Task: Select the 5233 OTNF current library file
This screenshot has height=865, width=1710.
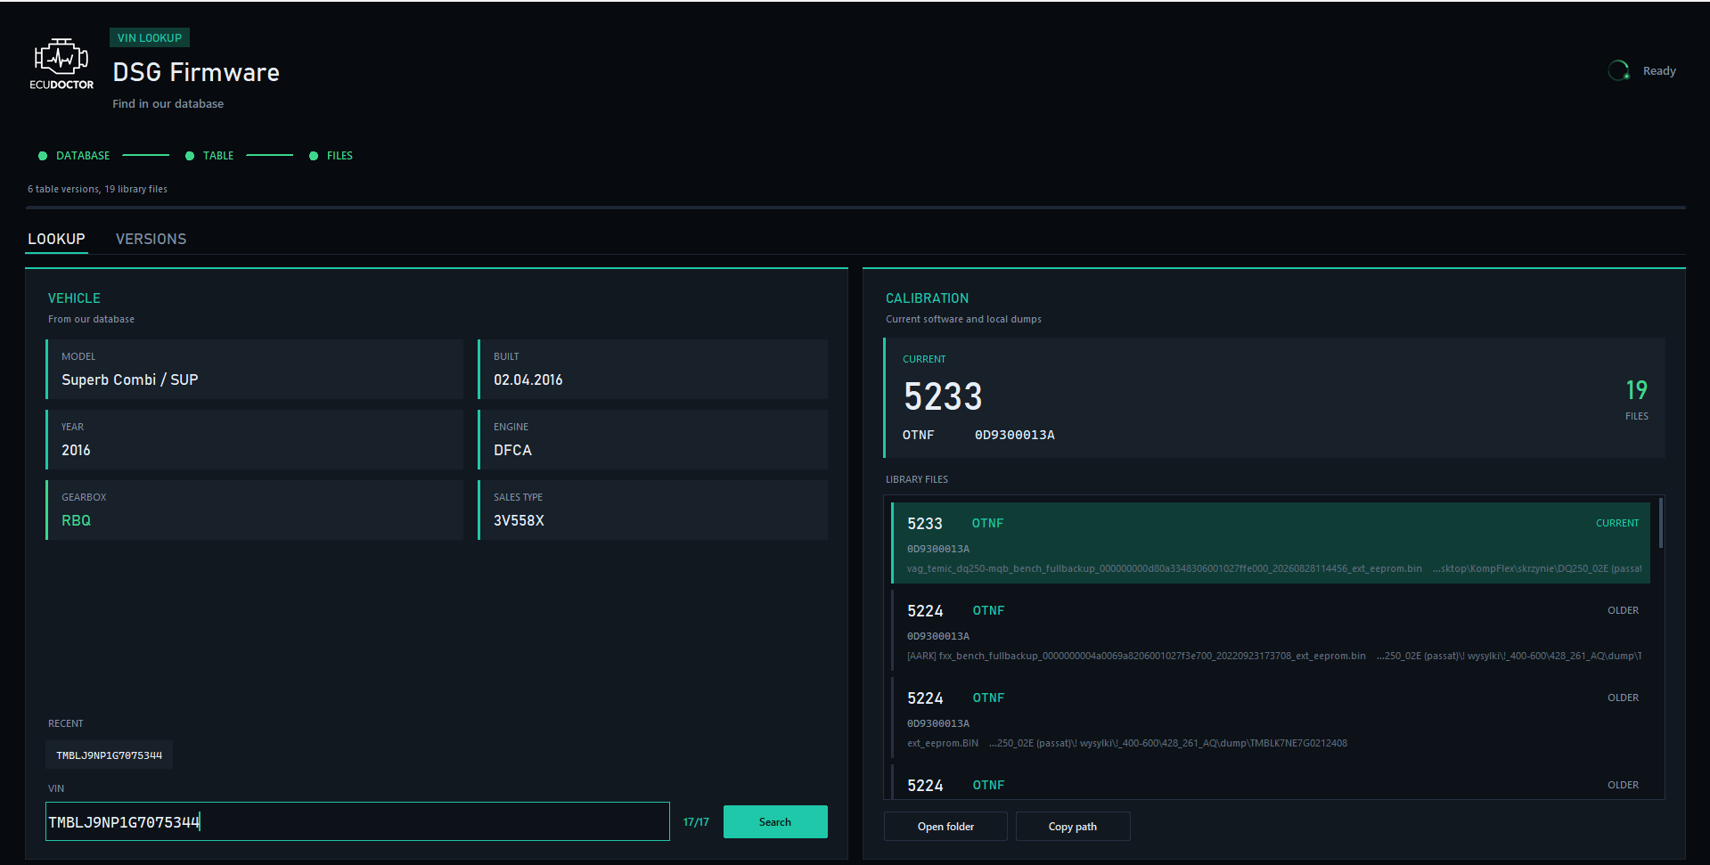Action: 1271,543
